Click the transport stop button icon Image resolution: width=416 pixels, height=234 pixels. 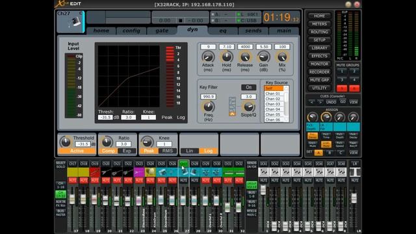181,20
